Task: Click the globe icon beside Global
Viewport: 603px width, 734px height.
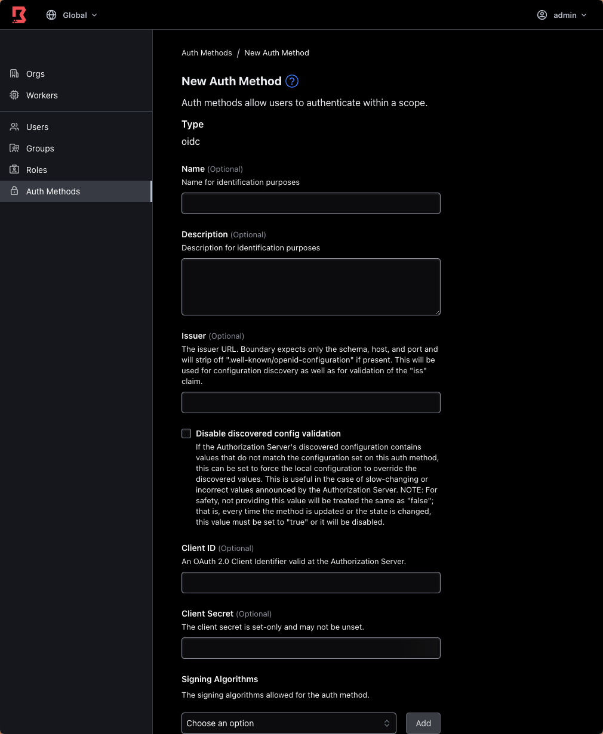Action: (51, 15)
